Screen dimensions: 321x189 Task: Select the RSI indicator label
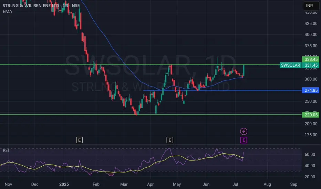tap(6, 151)
